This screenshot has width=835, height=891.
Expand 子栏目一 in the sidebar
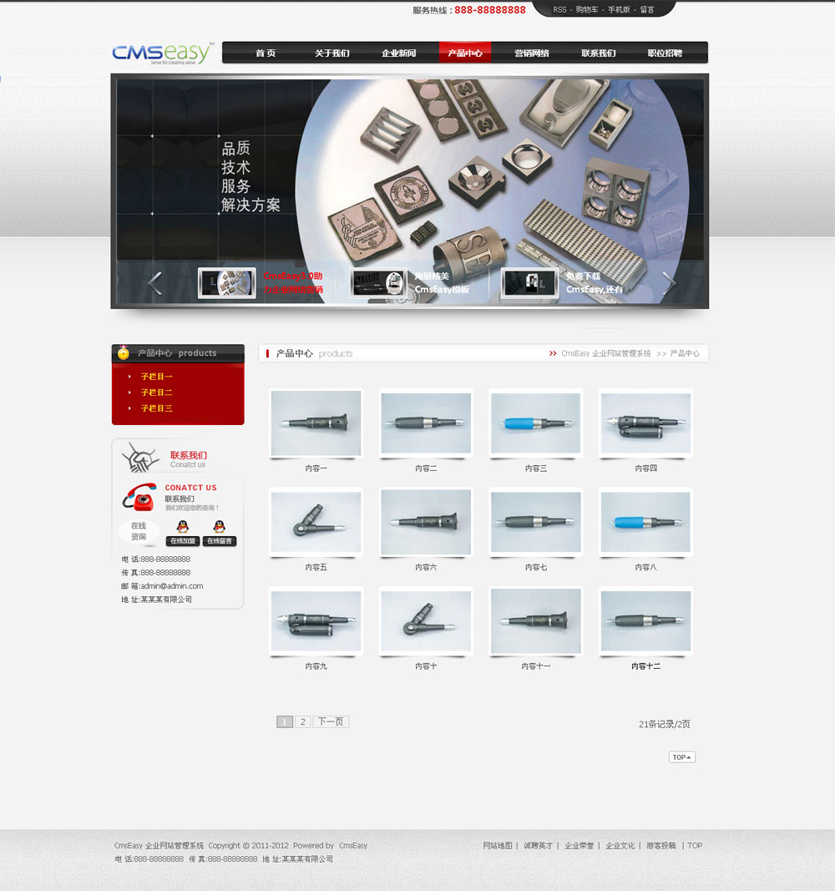pyautogui.click(x=156, y=377)
